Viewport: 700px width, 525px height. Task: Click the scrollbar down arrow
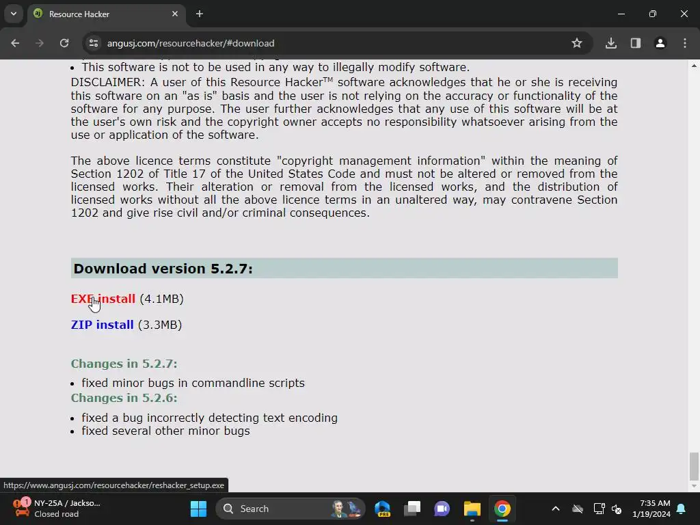point(694,486)
